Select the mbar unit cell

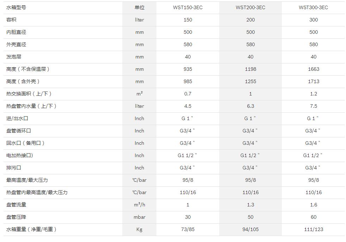point(140,217)
